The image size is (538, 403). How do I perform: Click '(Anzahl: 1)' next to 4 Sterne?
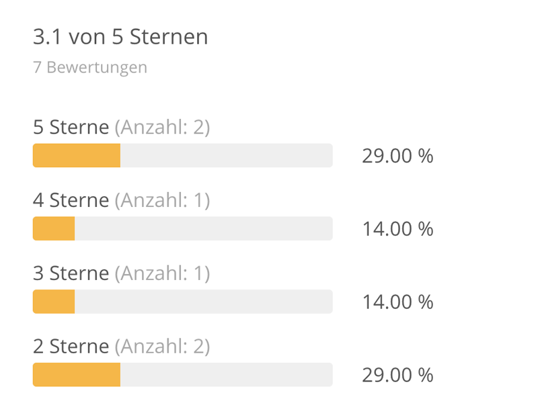(162, 200)
